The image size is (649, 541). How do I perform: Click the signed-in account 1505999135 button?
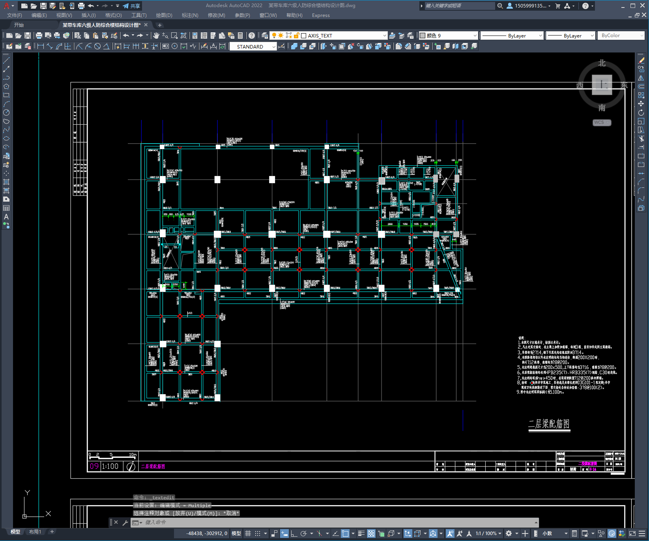point(529,6)
